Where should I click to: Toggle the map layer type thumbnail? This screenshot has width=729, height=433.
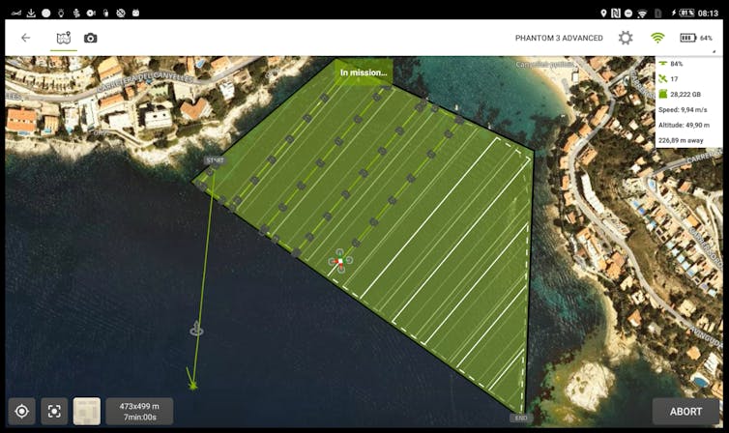pyautogui.click(x=87, y=411)
